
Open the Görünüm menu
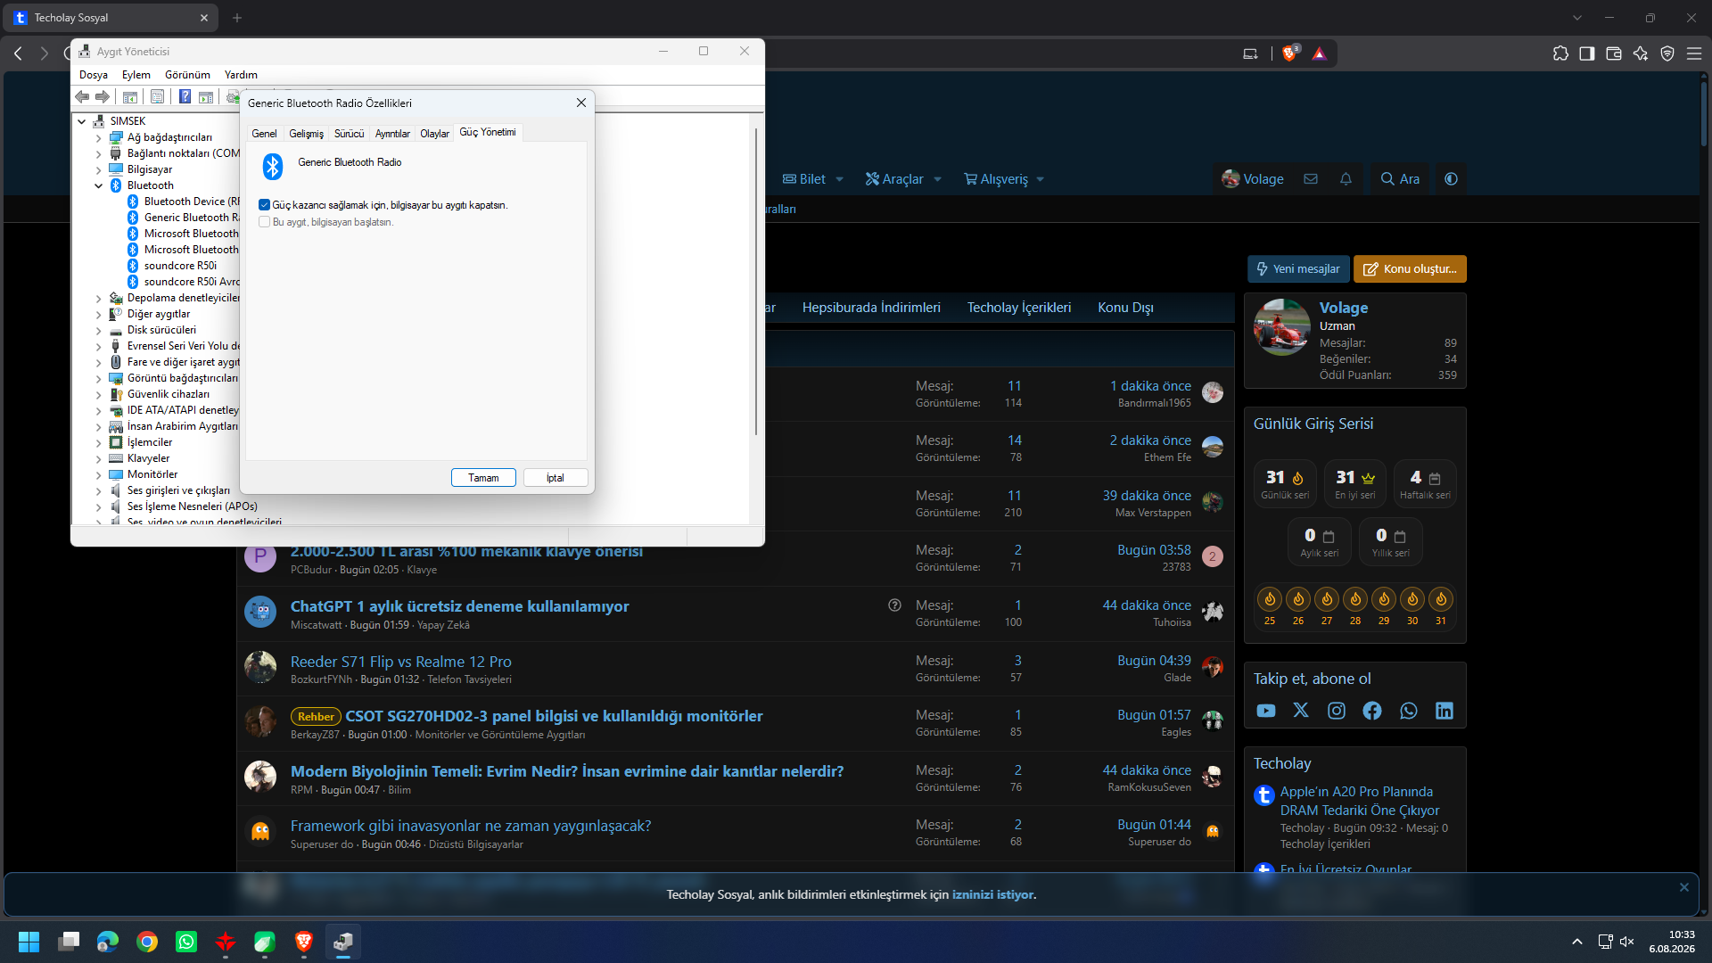187,75
